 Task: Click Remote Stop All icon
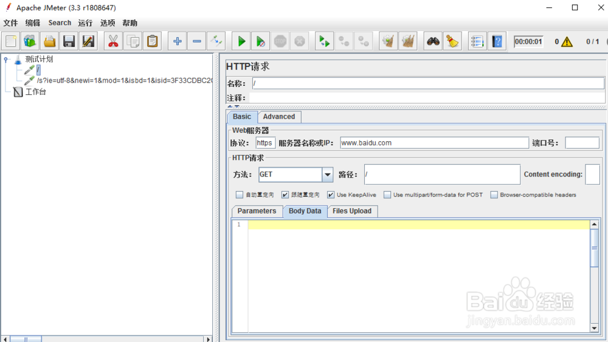point(344,41)
